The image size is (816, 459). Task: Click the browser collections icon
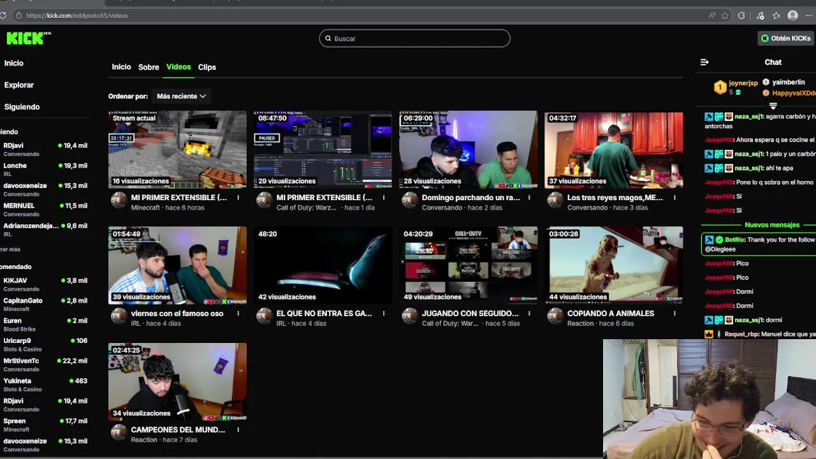coord(759,15)
